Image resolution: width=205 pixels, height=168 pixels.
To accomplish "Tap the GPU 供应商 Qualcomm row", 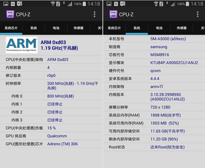I will [x=51, y=136].
